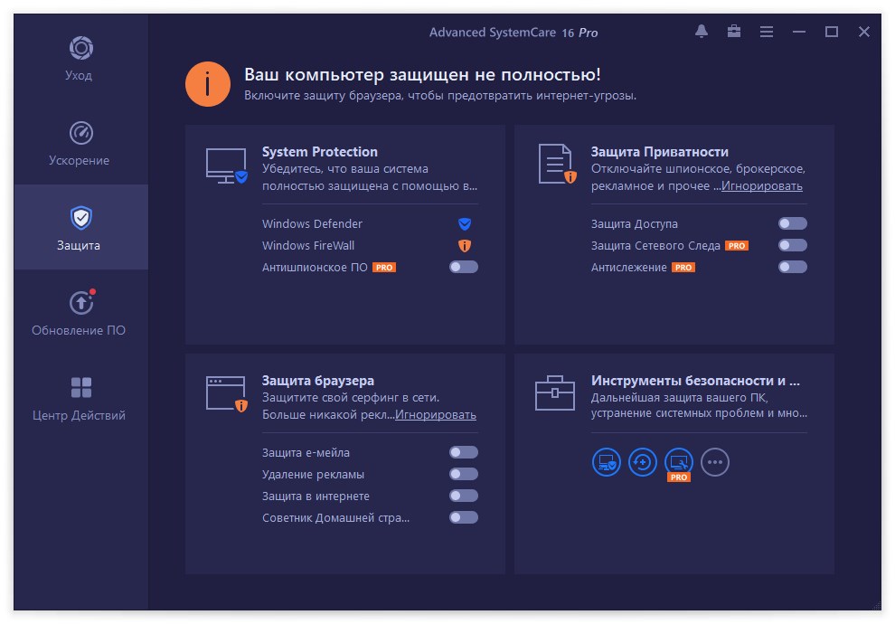Show more security tools via ellipsis icon
This screenshot has height=624, width=895.
pyautogui.click(x=715, y=462)
